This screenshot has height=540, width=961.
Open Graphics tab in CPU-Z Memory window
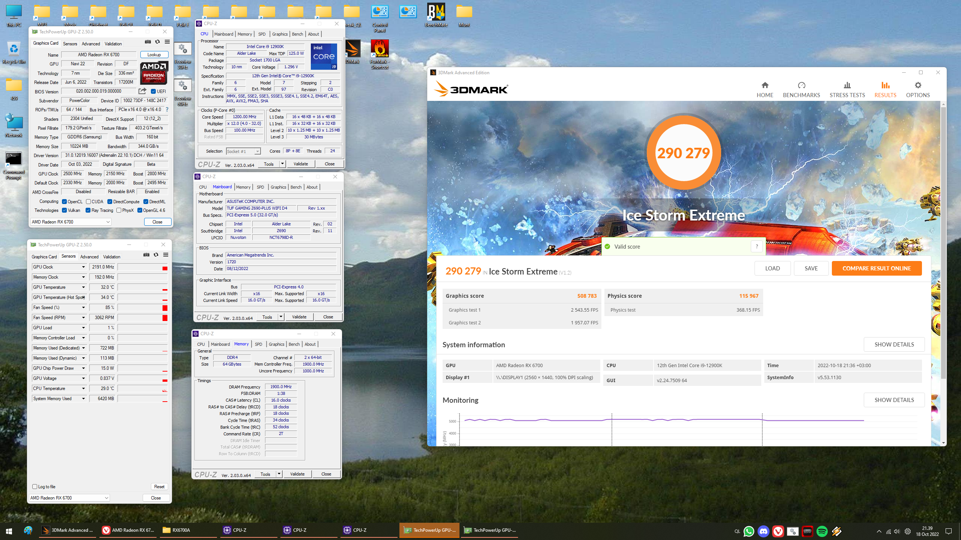(276, 344)
